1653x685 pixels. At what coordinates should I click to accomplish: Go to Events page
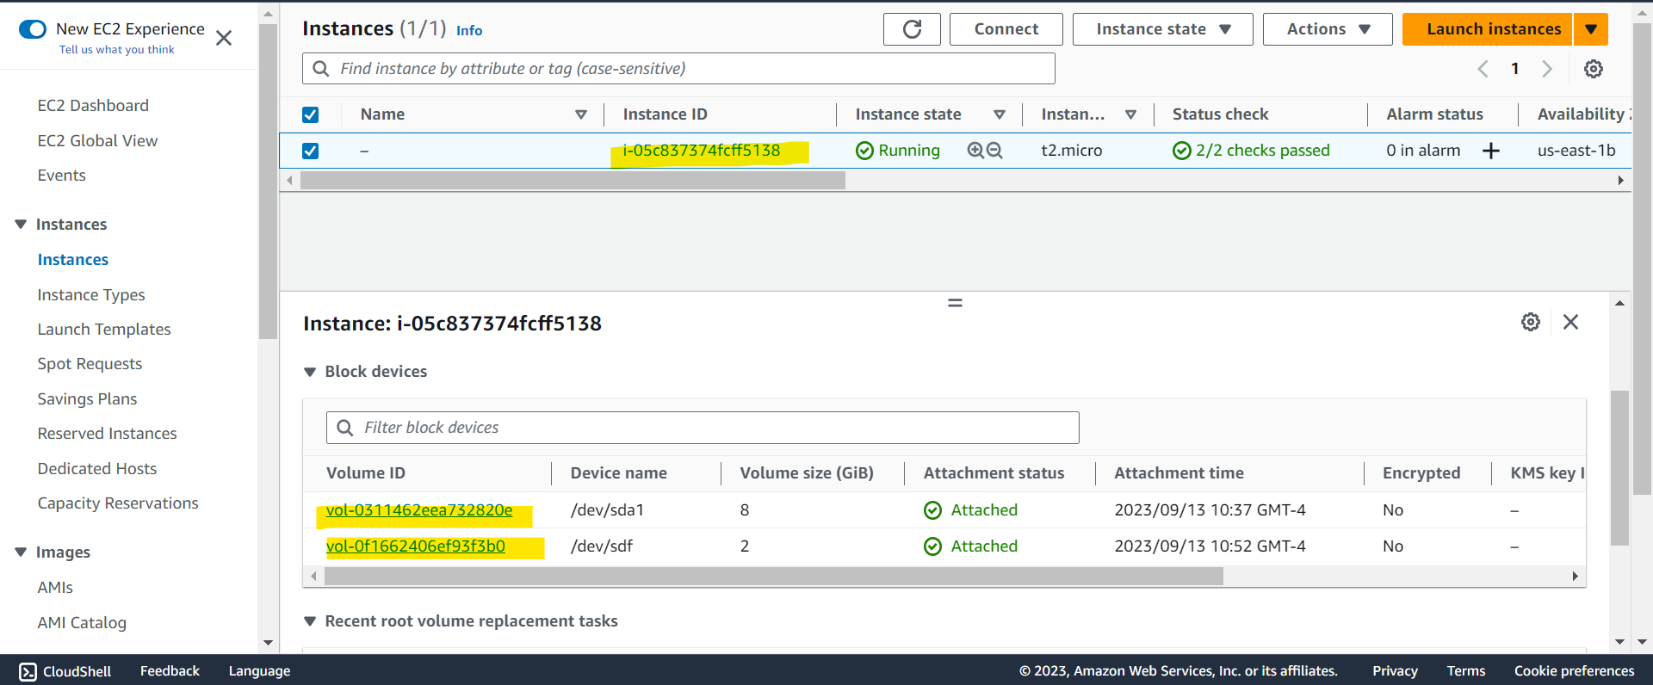coord(61,176)
